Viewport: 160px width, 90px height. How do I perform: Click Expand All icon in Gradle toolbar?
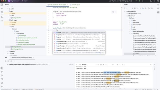[x=138, y=8]
